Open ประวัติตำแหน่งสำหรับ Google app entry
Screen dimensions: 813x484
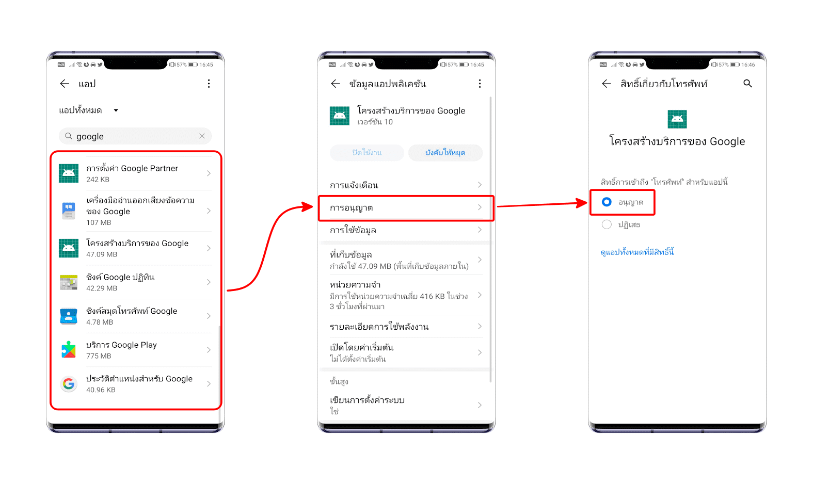pos(135,384)
